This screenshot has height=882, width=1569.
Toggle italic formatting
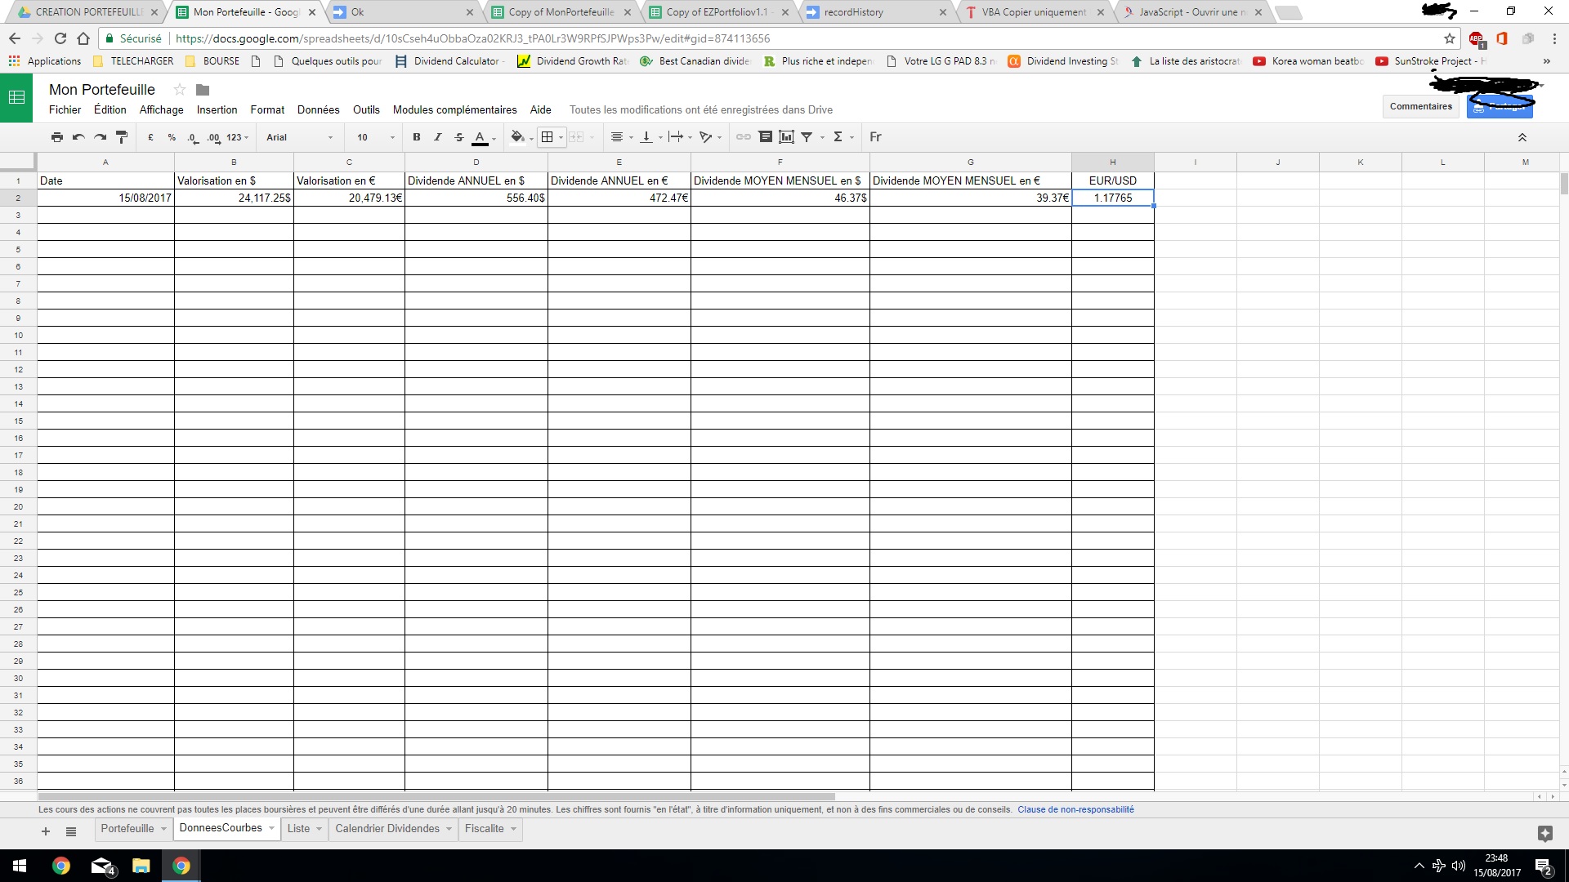pyautogui.click(x=438, y=137)
